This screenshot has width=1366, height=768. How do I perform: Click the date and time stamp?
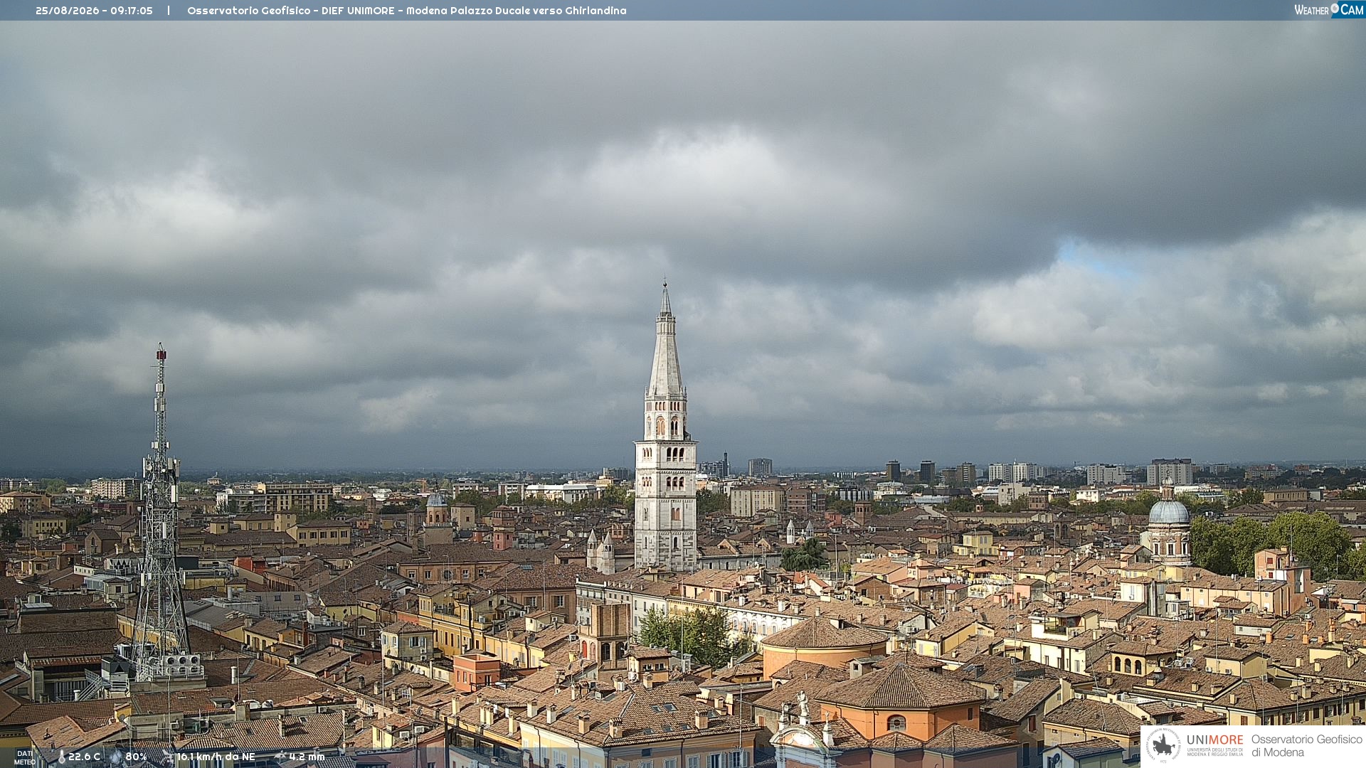[x=94, y=11]
